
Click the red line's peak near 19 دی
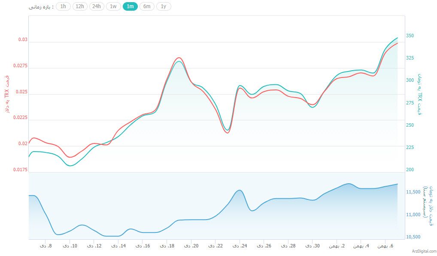click(179, 57)
